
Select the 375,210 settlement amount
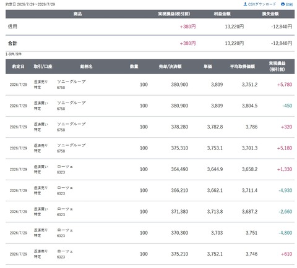click(179, 254)
